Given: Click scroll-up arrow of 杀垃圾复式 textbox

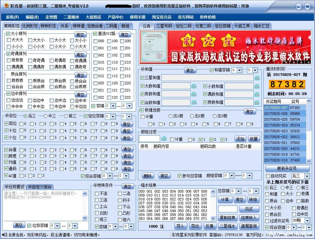Looking at the screenshot, I should pos(85,194).
